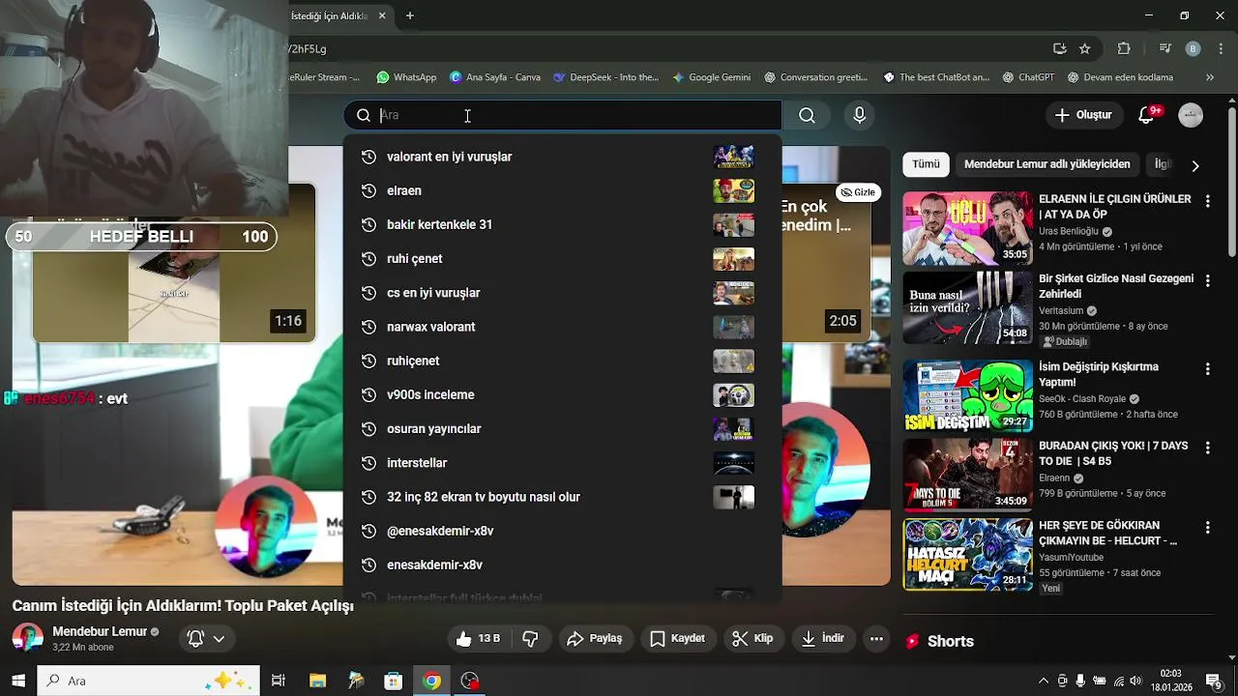Viewport: 1238px width, 696px height.
Task: Open Bir Şirket Gizlice Nasıl Gezegeni Zehirledi thumbnail
Action: pyautogui.click(x=967, y=307)
